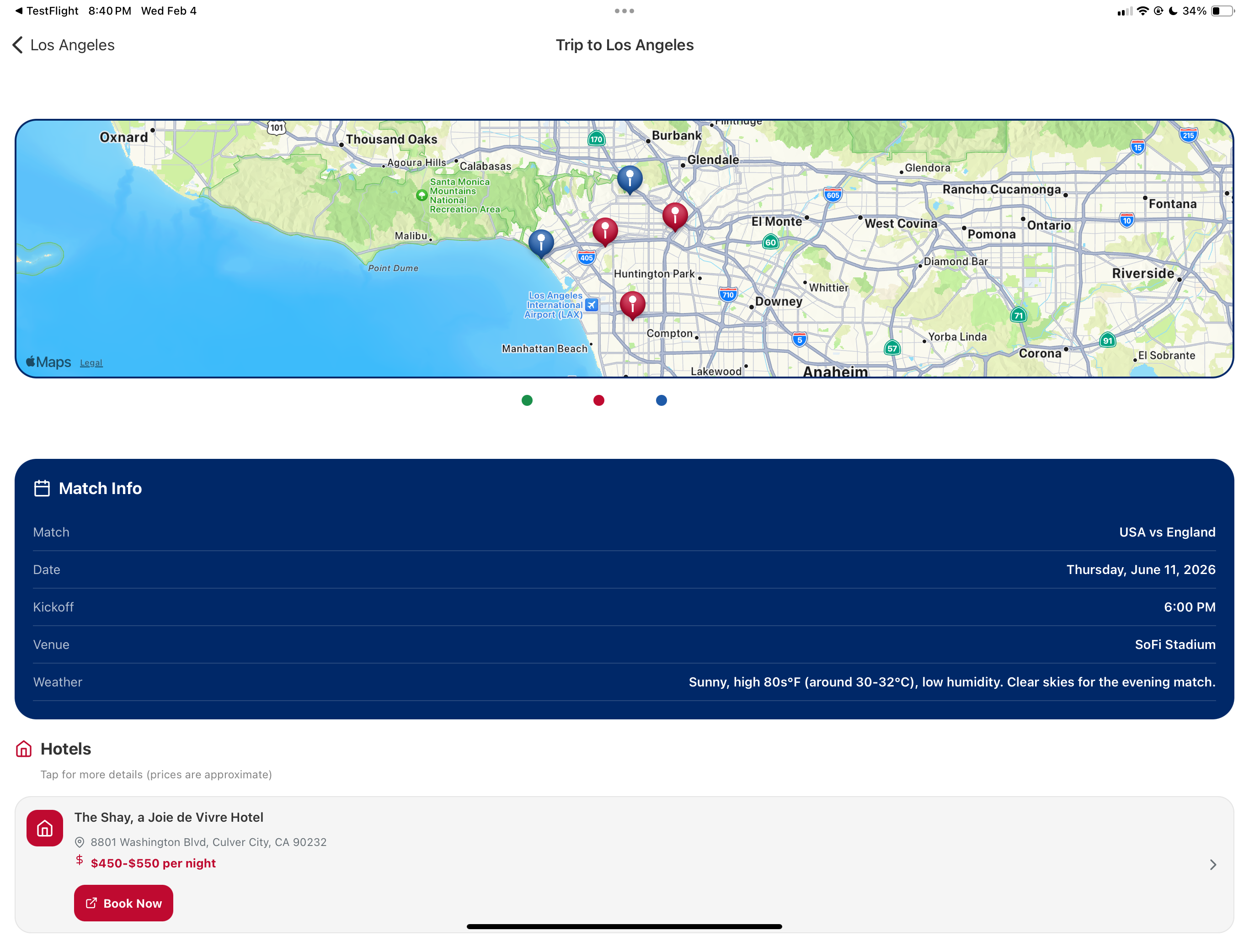Tap the 8801 Washington Blvd address

tap(208, 842)
